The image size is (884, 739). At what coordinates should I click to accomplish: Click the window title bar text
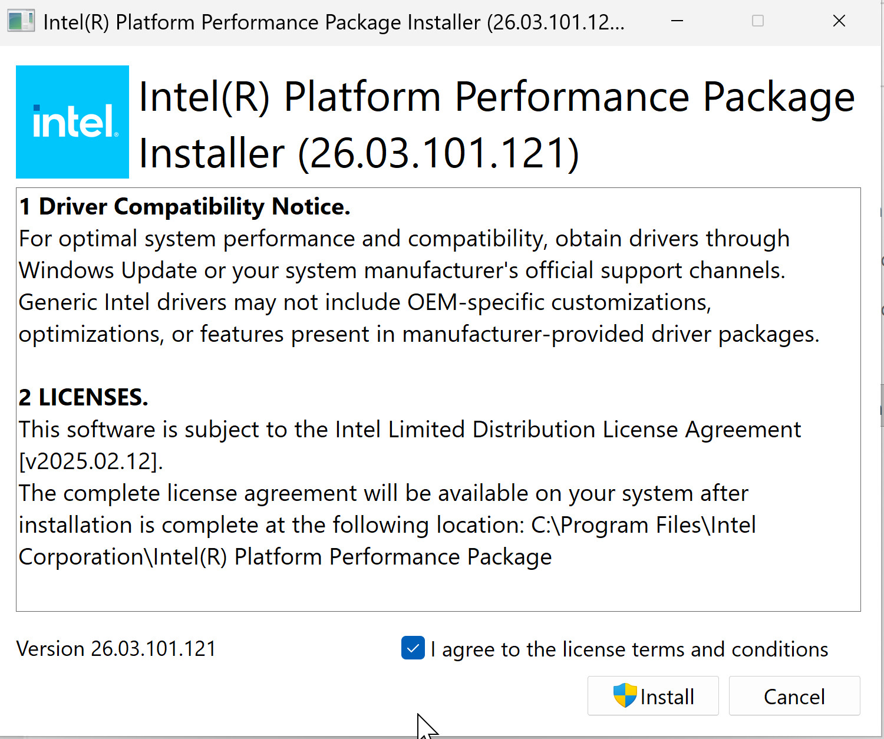pos(334,22)
